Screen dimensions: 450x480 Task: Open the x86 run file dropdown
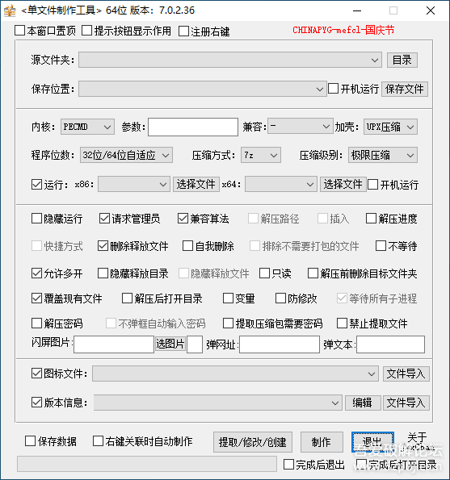(x=134, y=184)
